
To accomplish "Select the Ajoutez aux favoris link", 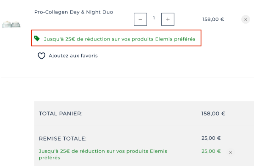I will point(73,56).
